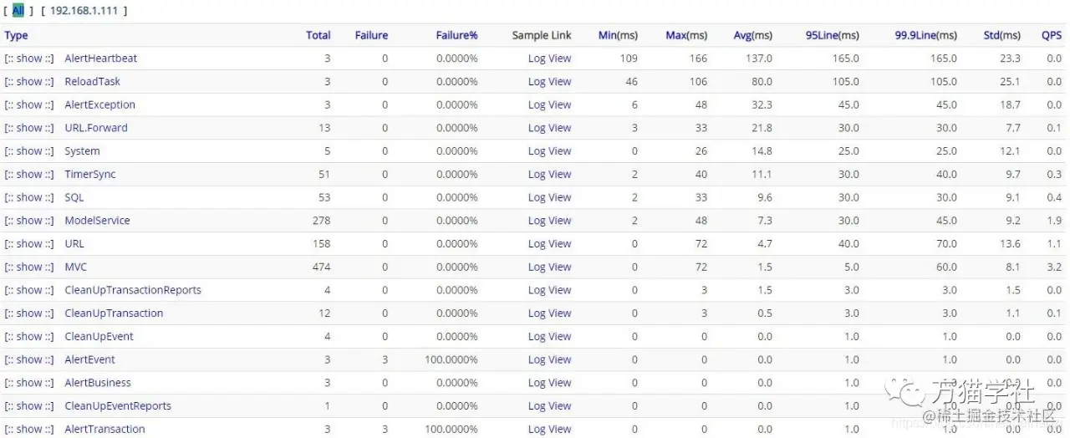1070x438 pixels.
Task: Open the CleanUpTransaction type link
Action: [x=114, y=313]
